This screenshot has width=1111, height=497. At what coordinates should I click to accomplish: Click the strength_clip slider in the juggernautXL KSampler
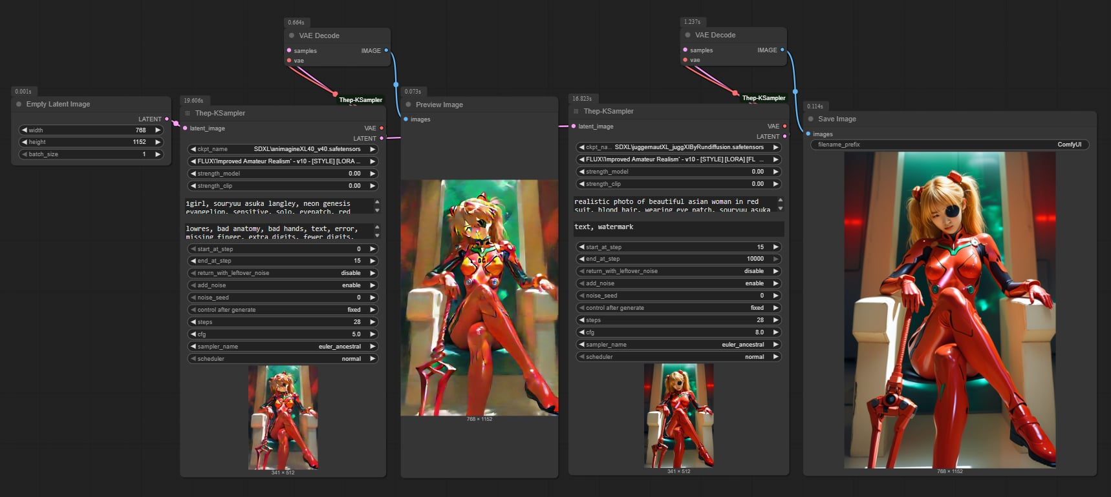pos(678,184)
